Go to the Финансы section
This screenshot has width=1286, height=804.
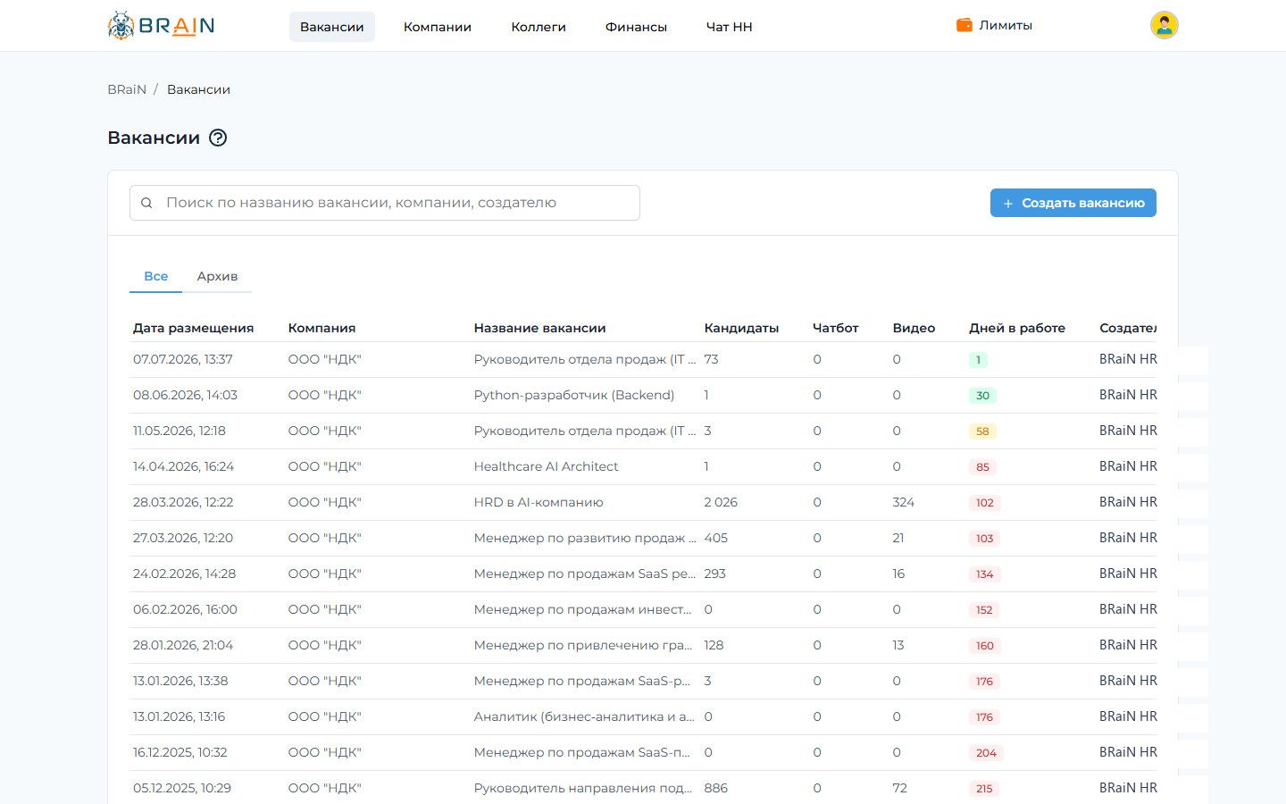636,27
